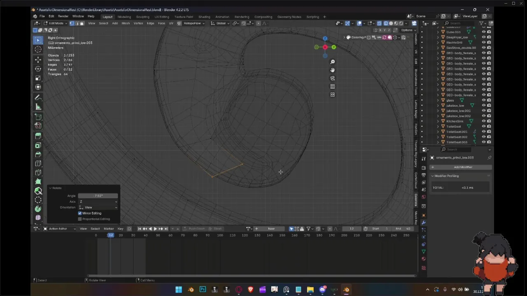Image resolution: width=527 pixels, height=296 pixels.
Task: Expand the ToiletSeat tree item
Action: click(x=438, y=127)
